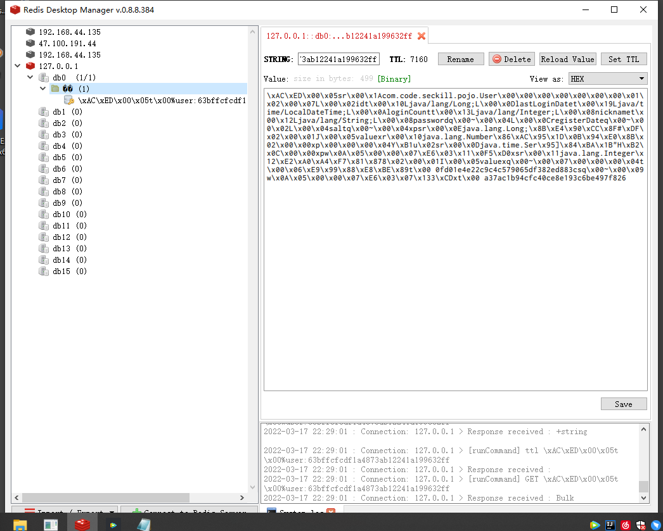Click Connect to Redis Server button

(189, 511)
